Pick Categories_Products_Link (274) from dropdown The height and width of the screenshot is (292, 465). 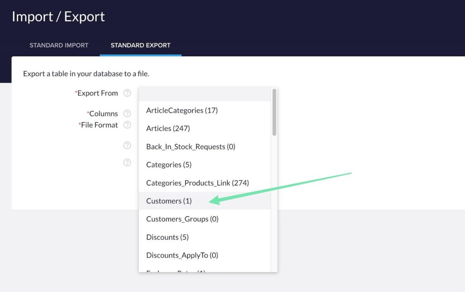tap(198, 183)
